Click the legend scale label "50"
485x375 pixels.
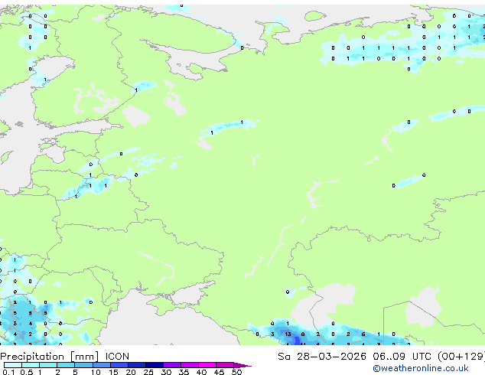tap(236, 372)
